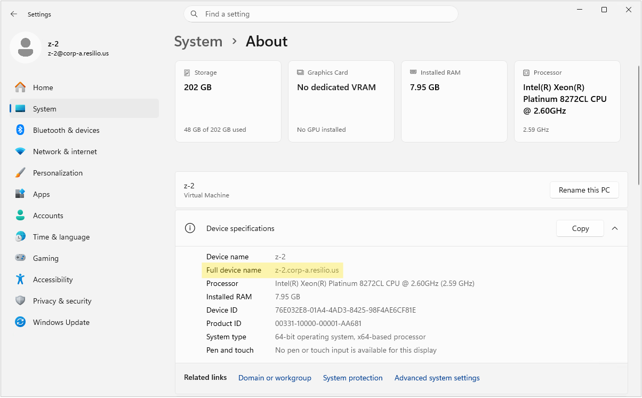Click the Product ID value 00331-10000-00001-AA681

(x=318, y=323)
